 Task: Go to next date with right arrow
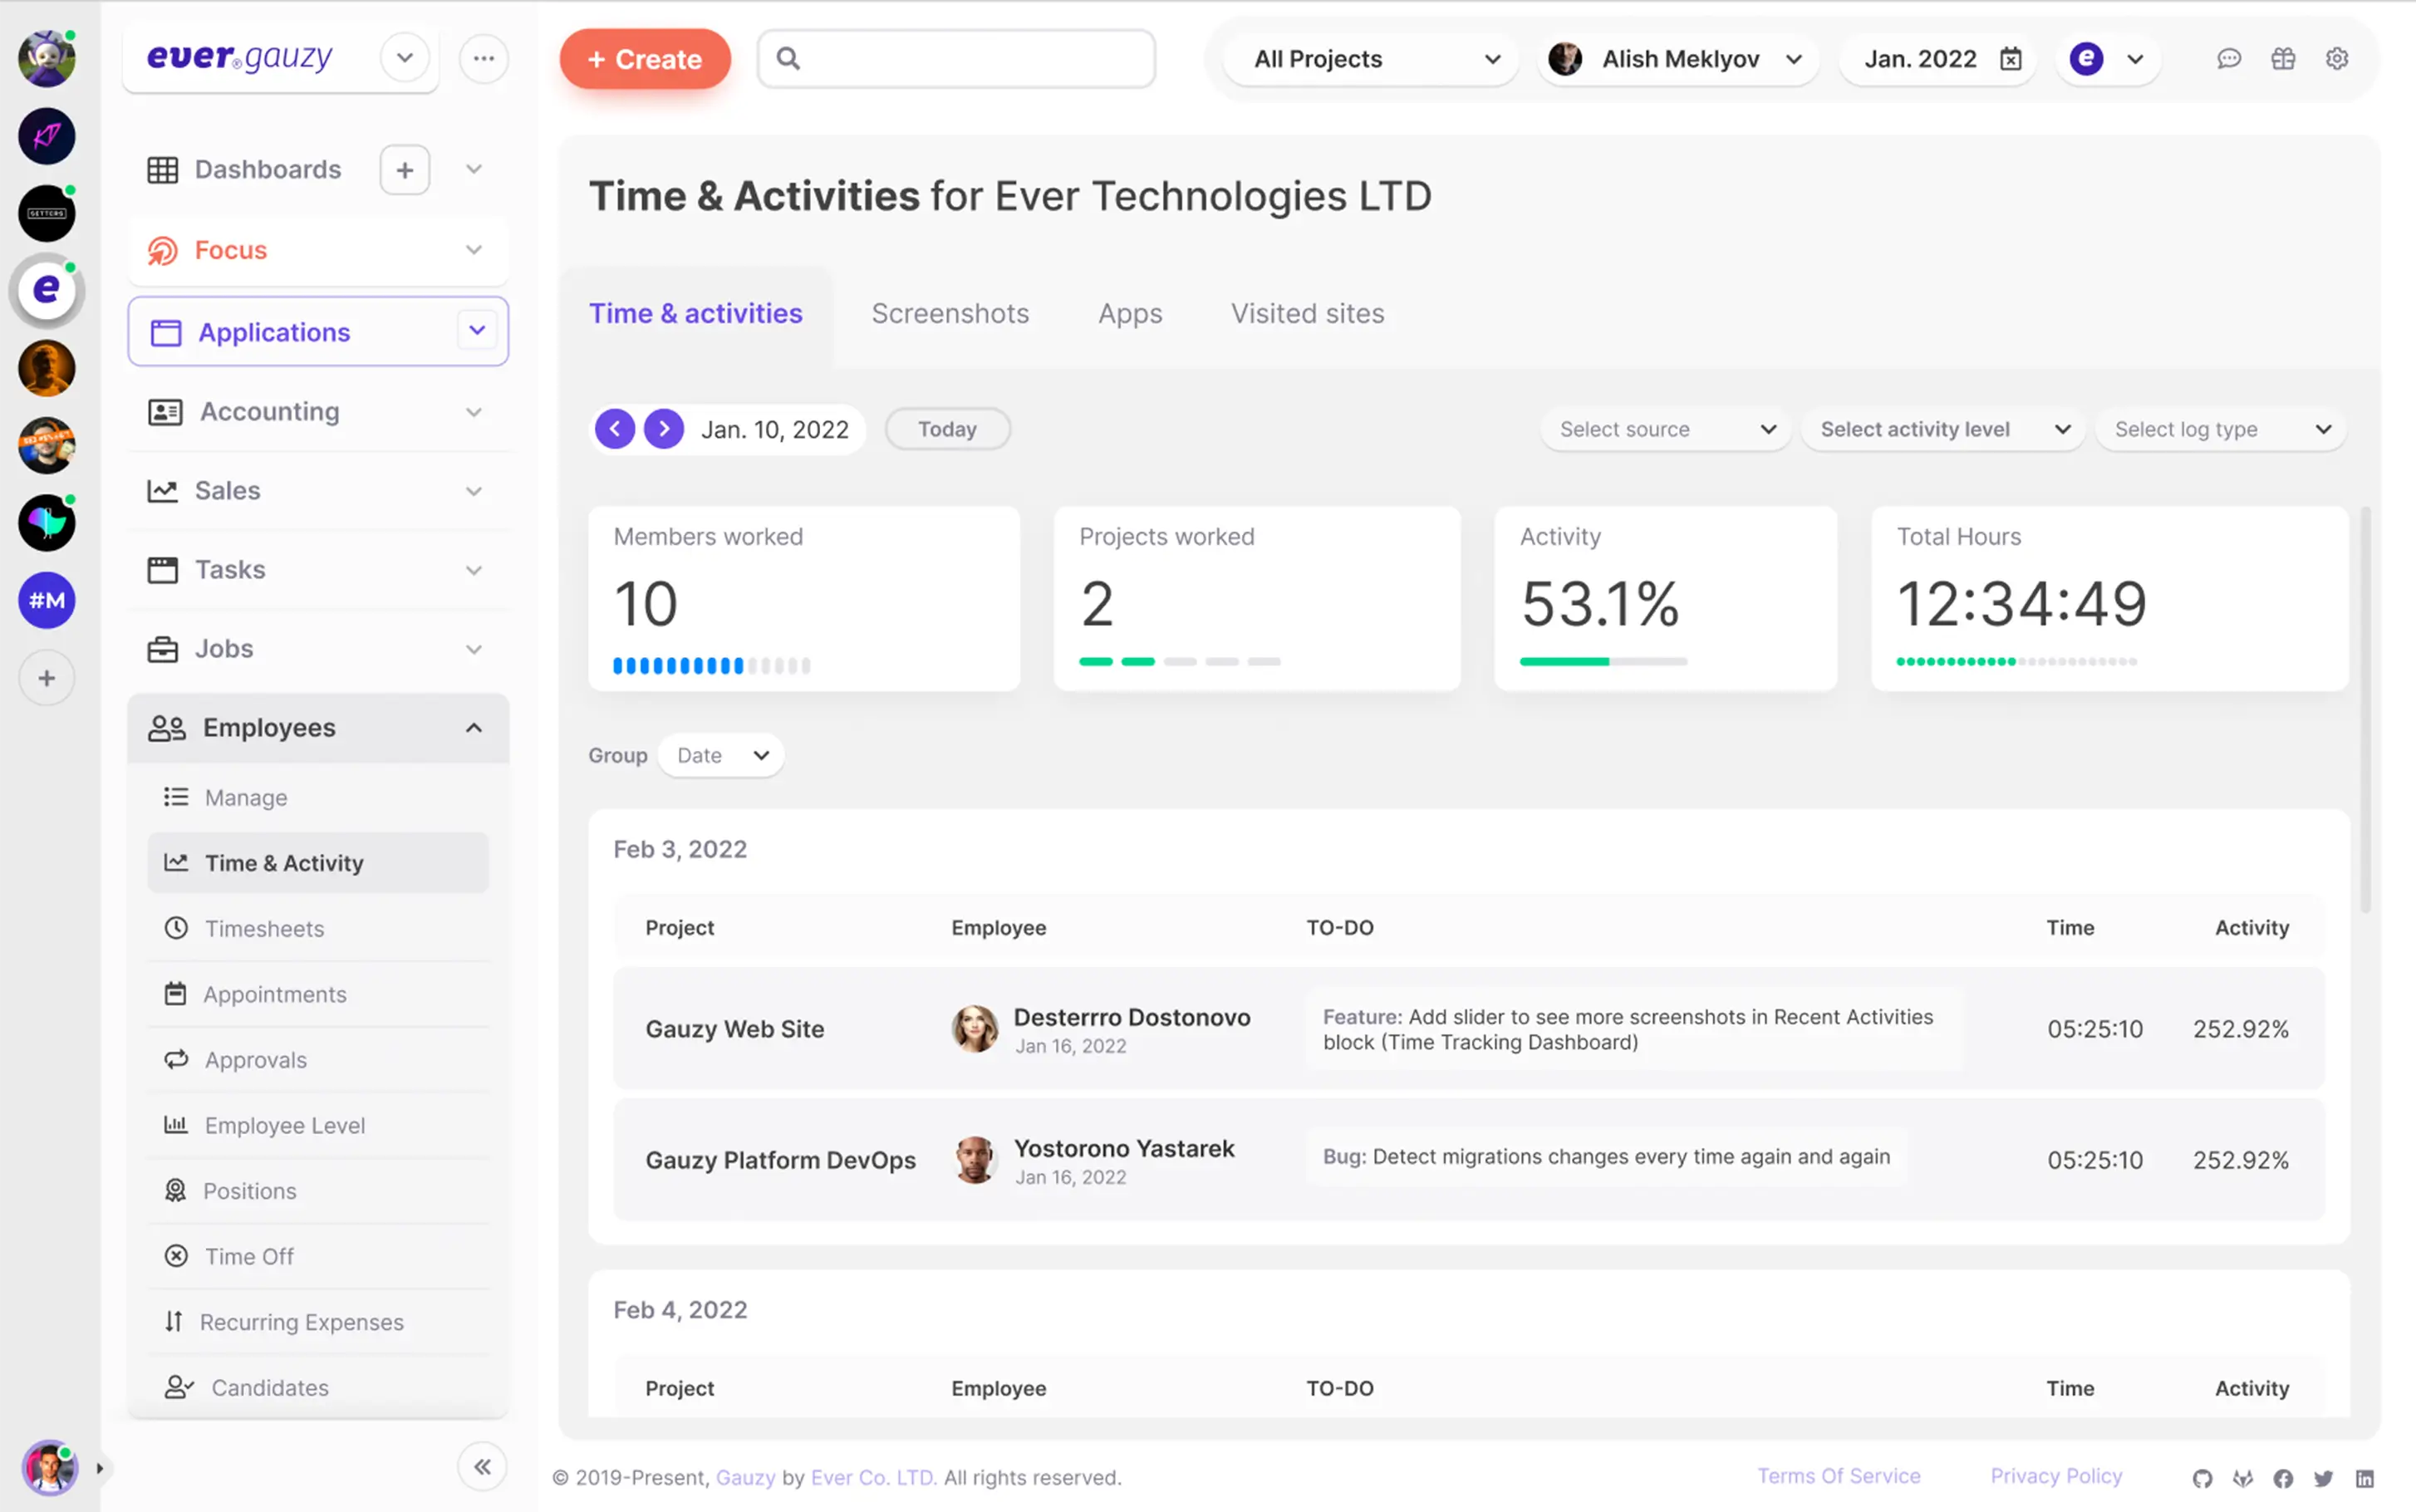click(663, 429)
